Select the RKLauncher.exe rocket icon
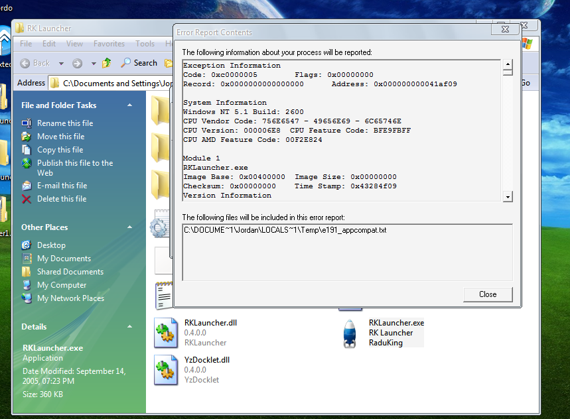 pos(349,333)
